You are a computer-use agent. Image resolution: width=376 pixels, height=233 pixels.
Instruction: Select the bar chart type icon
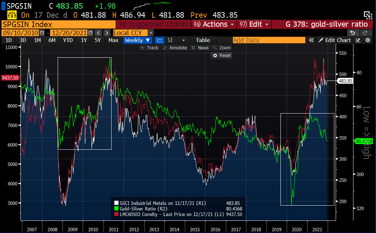point(170,40)
